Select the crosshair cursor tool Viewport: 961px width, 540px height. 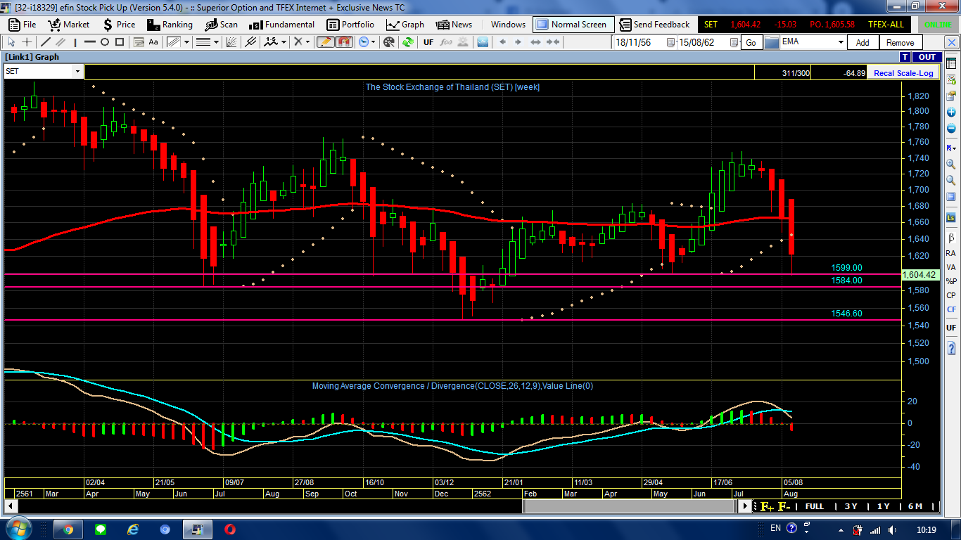(x=27, y=42)
